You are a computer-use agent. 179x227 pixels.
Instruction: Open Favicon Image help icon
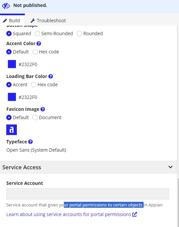pos(43,109)
